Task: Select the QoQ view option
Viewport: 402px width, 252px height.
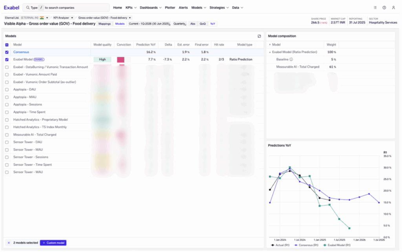Action: coord(203,24)
